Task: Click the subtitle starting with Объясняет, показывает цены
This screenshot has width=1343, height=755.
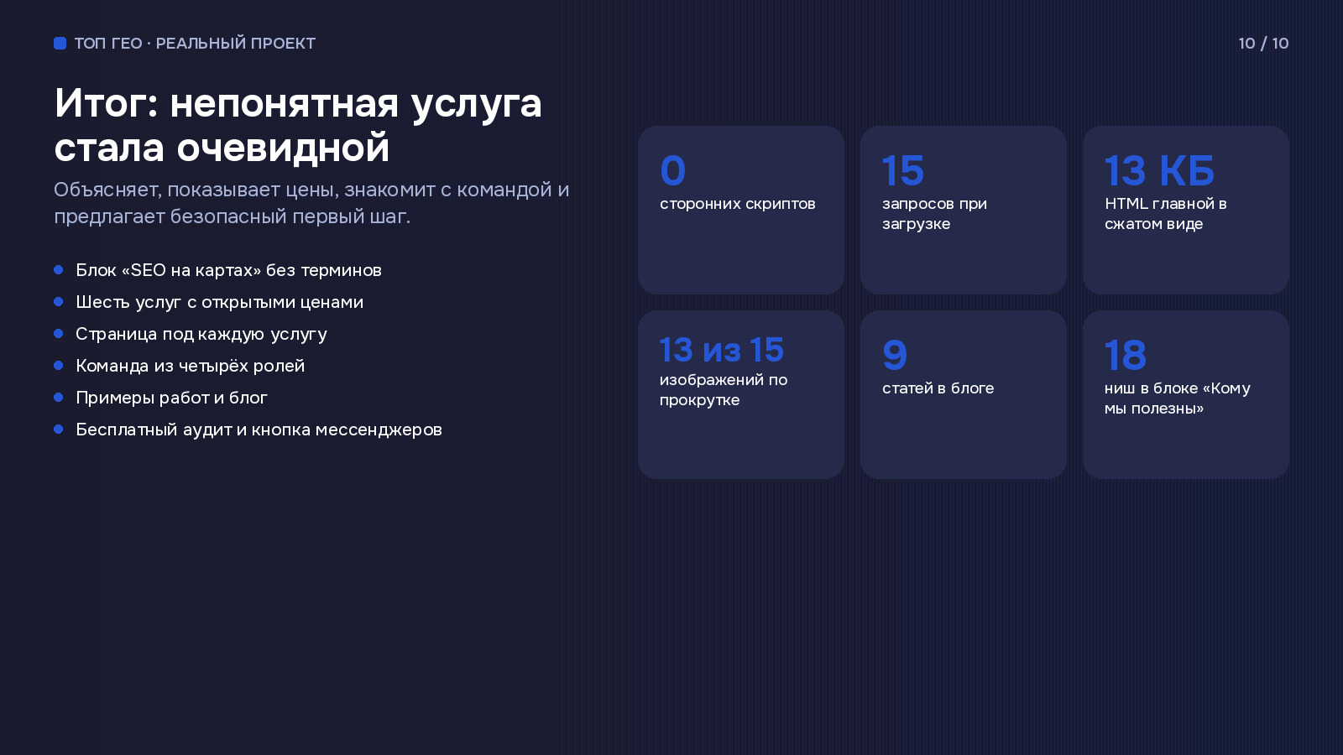Action: [x=311, y=203]
